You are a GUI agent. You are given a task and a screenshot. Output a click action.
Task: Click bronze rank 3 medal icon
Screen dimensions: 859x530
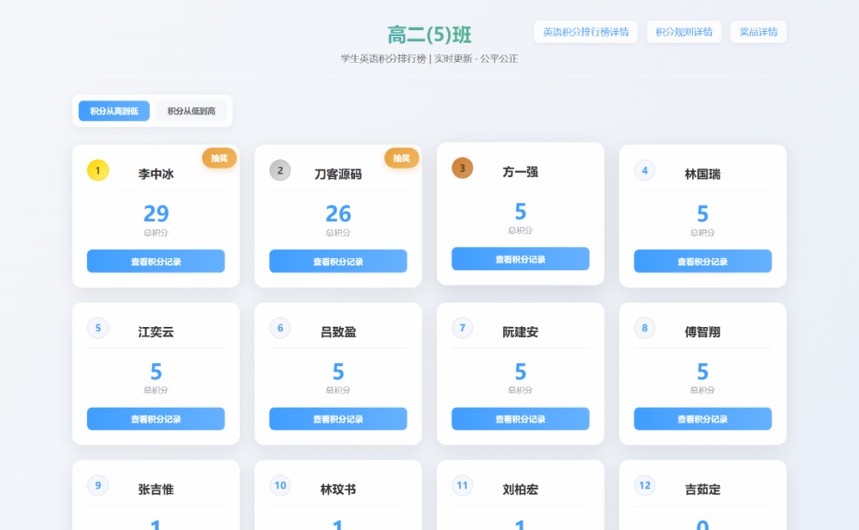[462, 168]
